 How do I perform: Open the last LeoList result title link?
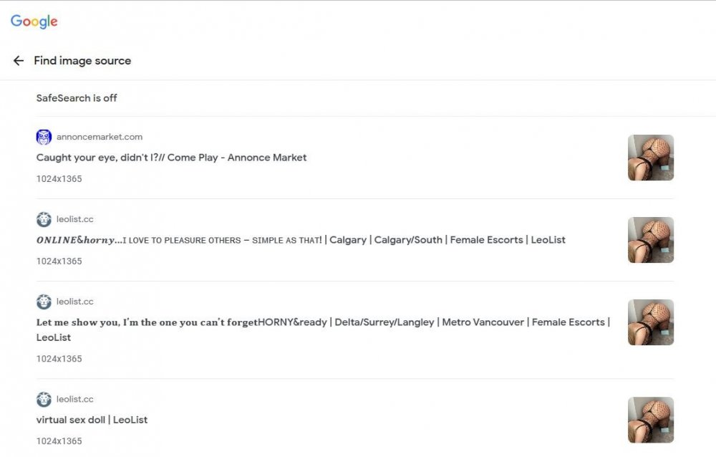pos(92,420)
